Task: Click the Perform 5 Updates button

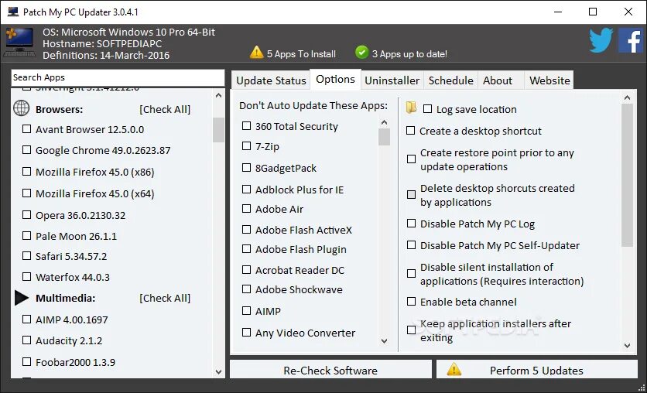Action: [536, 371]
